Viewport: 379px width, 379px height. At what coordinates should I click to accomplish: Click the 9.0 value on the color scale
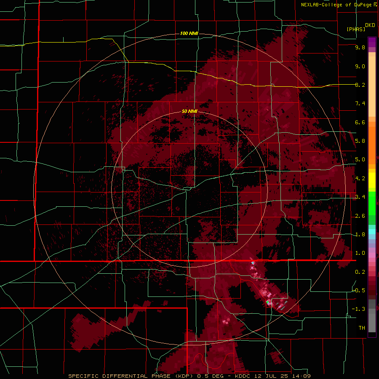tap(360, 66)
